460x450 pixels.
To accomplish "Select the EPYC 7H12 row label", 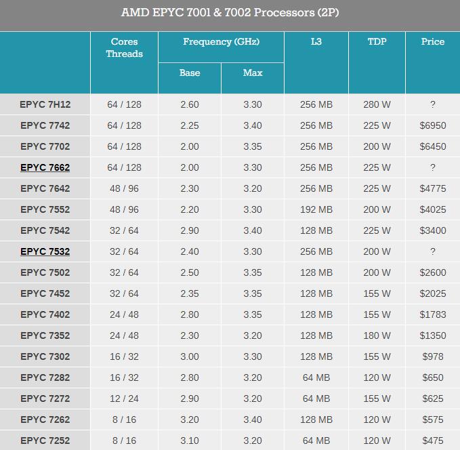I will (45, 104).
